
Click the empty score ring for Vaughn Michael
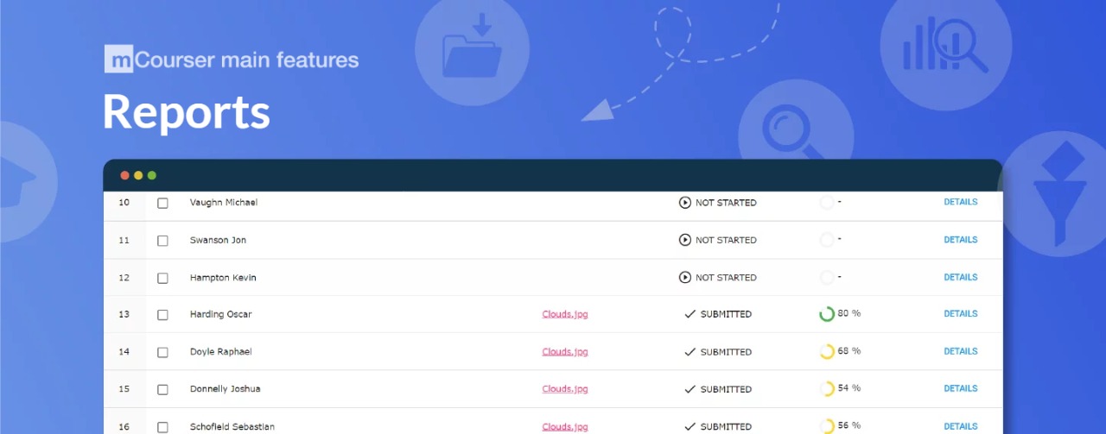(x=827, y=203)
